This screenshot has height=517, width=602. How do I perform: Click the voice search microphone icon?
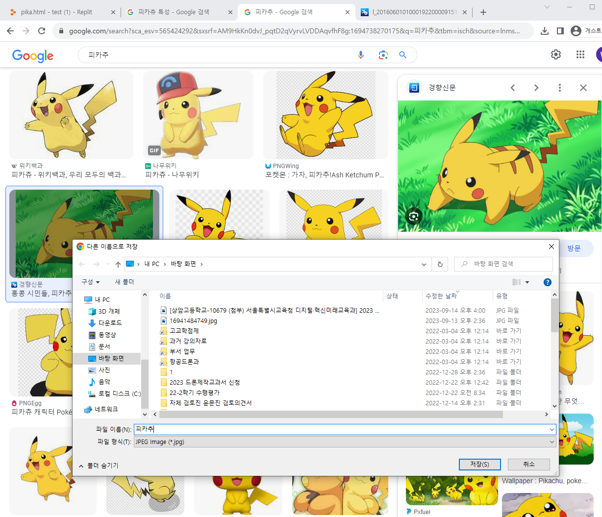[361, 55]
